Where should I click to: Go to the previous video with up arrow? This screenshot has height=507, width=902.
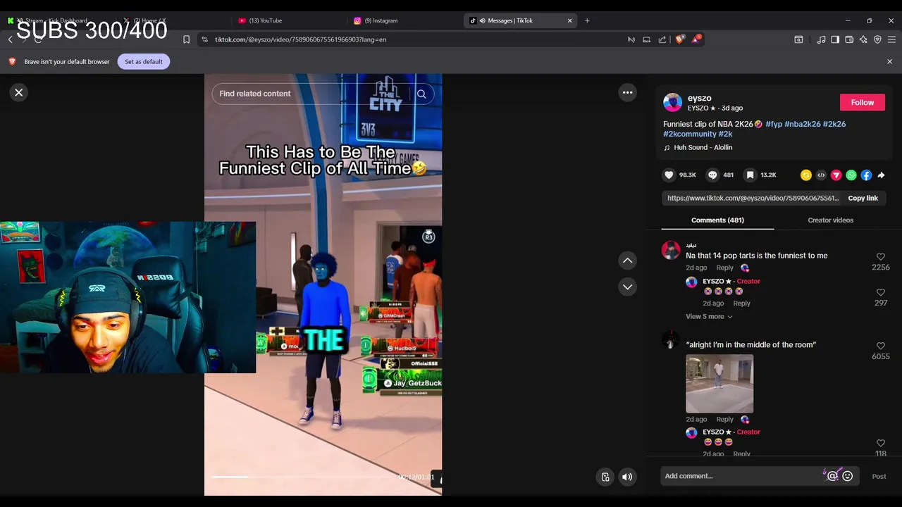click(627, 261)
